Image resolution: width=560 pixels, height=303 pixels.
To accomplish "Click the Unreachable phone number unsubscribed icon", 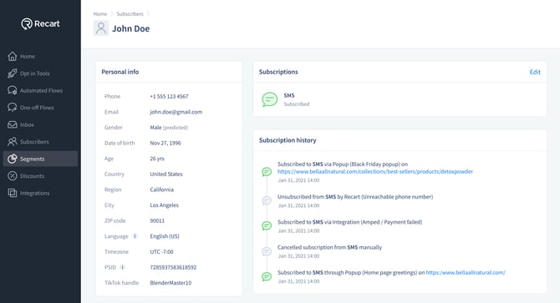I will pyautogui.click(x=267, y=200).
